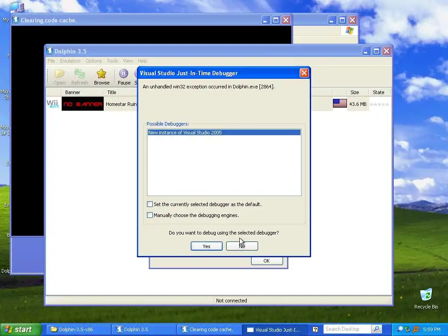Click the orange magnifier tray icon
Viewport: 448px width, 336px height.
click(x=416, y=329)
